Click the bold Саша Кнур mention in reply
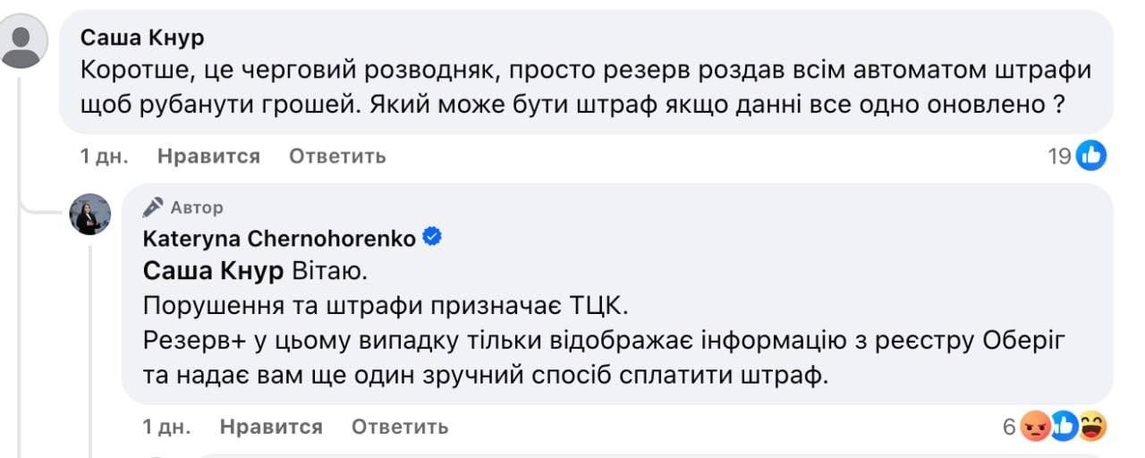This screenshot has height=458, width=1145. 213,271
